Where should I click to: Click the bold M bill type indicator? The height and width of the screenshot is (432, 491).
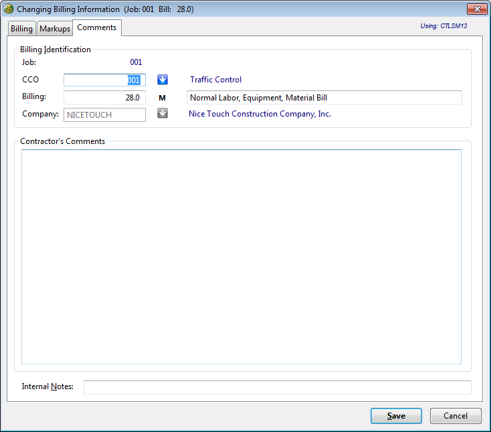[162, 98]
